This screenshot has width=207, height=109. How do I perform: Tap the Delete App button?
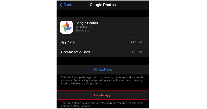(102, 95)
